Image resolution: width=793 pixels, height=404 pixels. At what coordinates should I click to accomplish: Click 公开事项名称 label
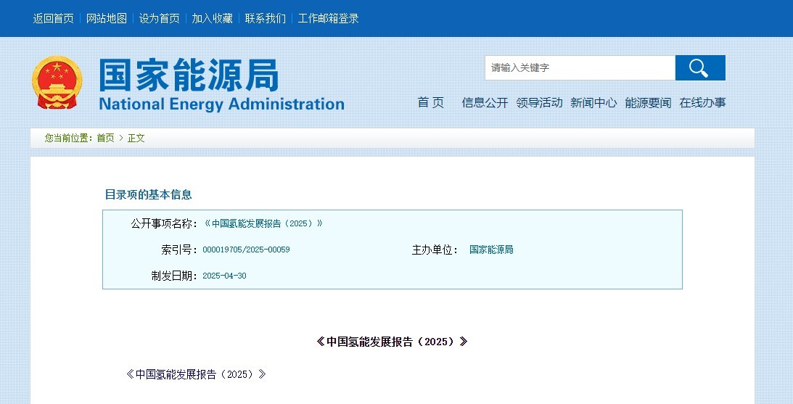165,223
